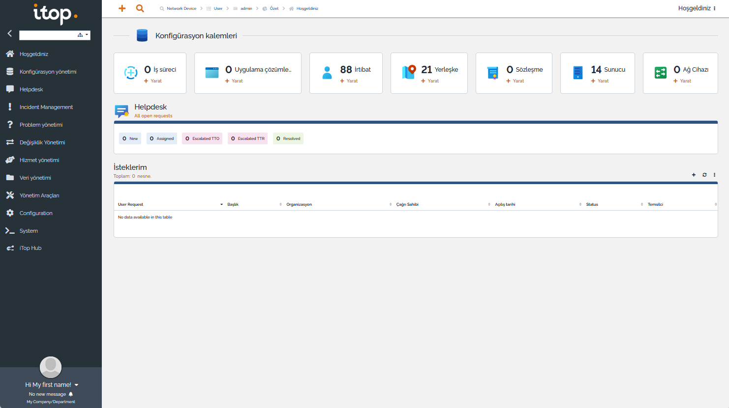Click the user avatar picture
729x408 pixels.
(51, 367)
